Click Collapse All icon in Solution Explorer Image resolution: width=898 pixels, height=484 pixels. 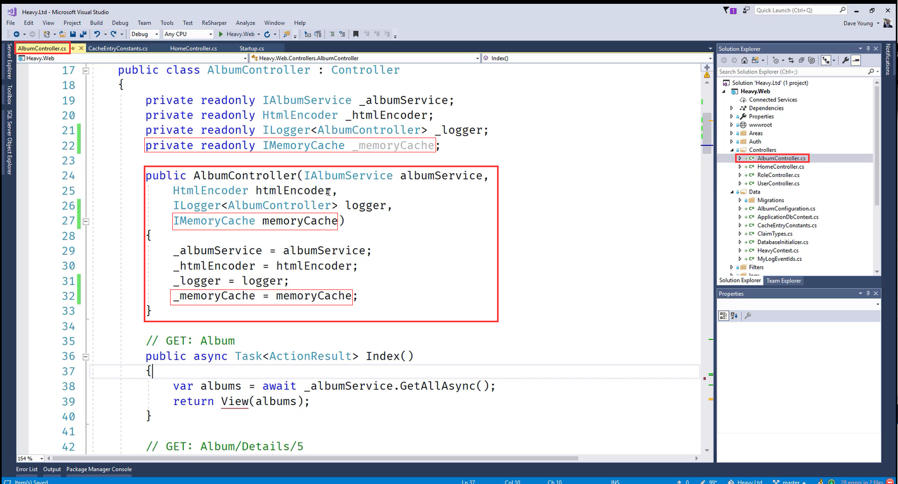tap(801, 60)
